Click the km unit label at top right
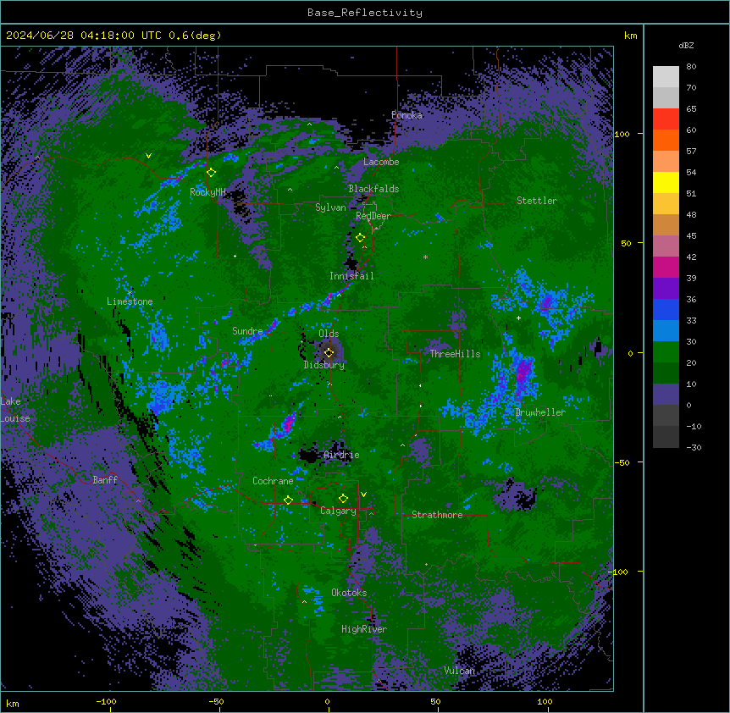The height and width of the screenshot is (713, 730). (x=631, y=36)
